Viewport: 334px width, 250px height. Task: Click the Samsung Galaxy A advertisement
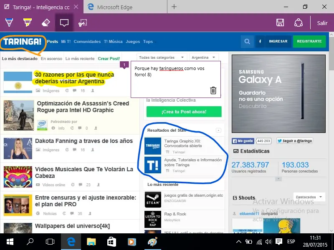278,94
